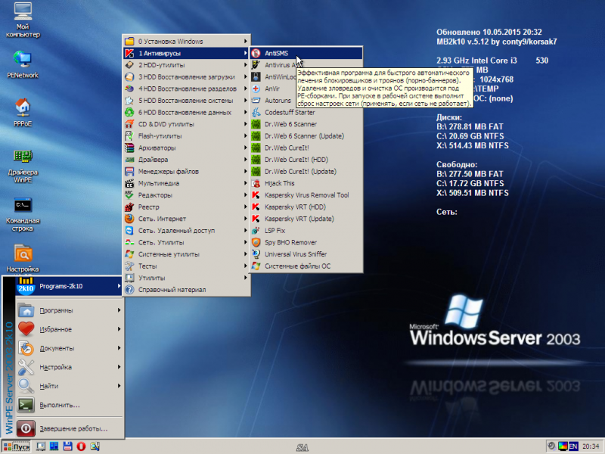The image size is (605, 454).
Task: Open Найти in Start menu
Action: click(x=69, y=386)
